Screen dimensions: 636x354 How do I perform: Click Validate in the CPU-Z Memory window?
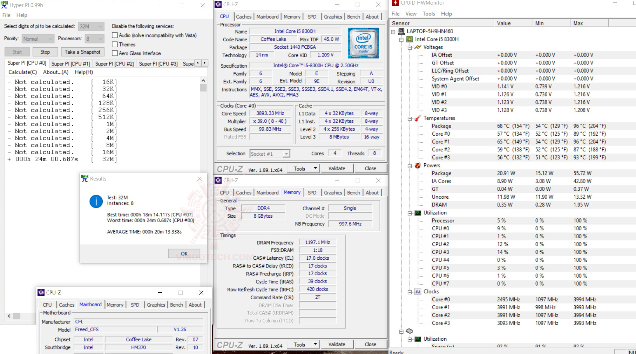pos(337,345)
